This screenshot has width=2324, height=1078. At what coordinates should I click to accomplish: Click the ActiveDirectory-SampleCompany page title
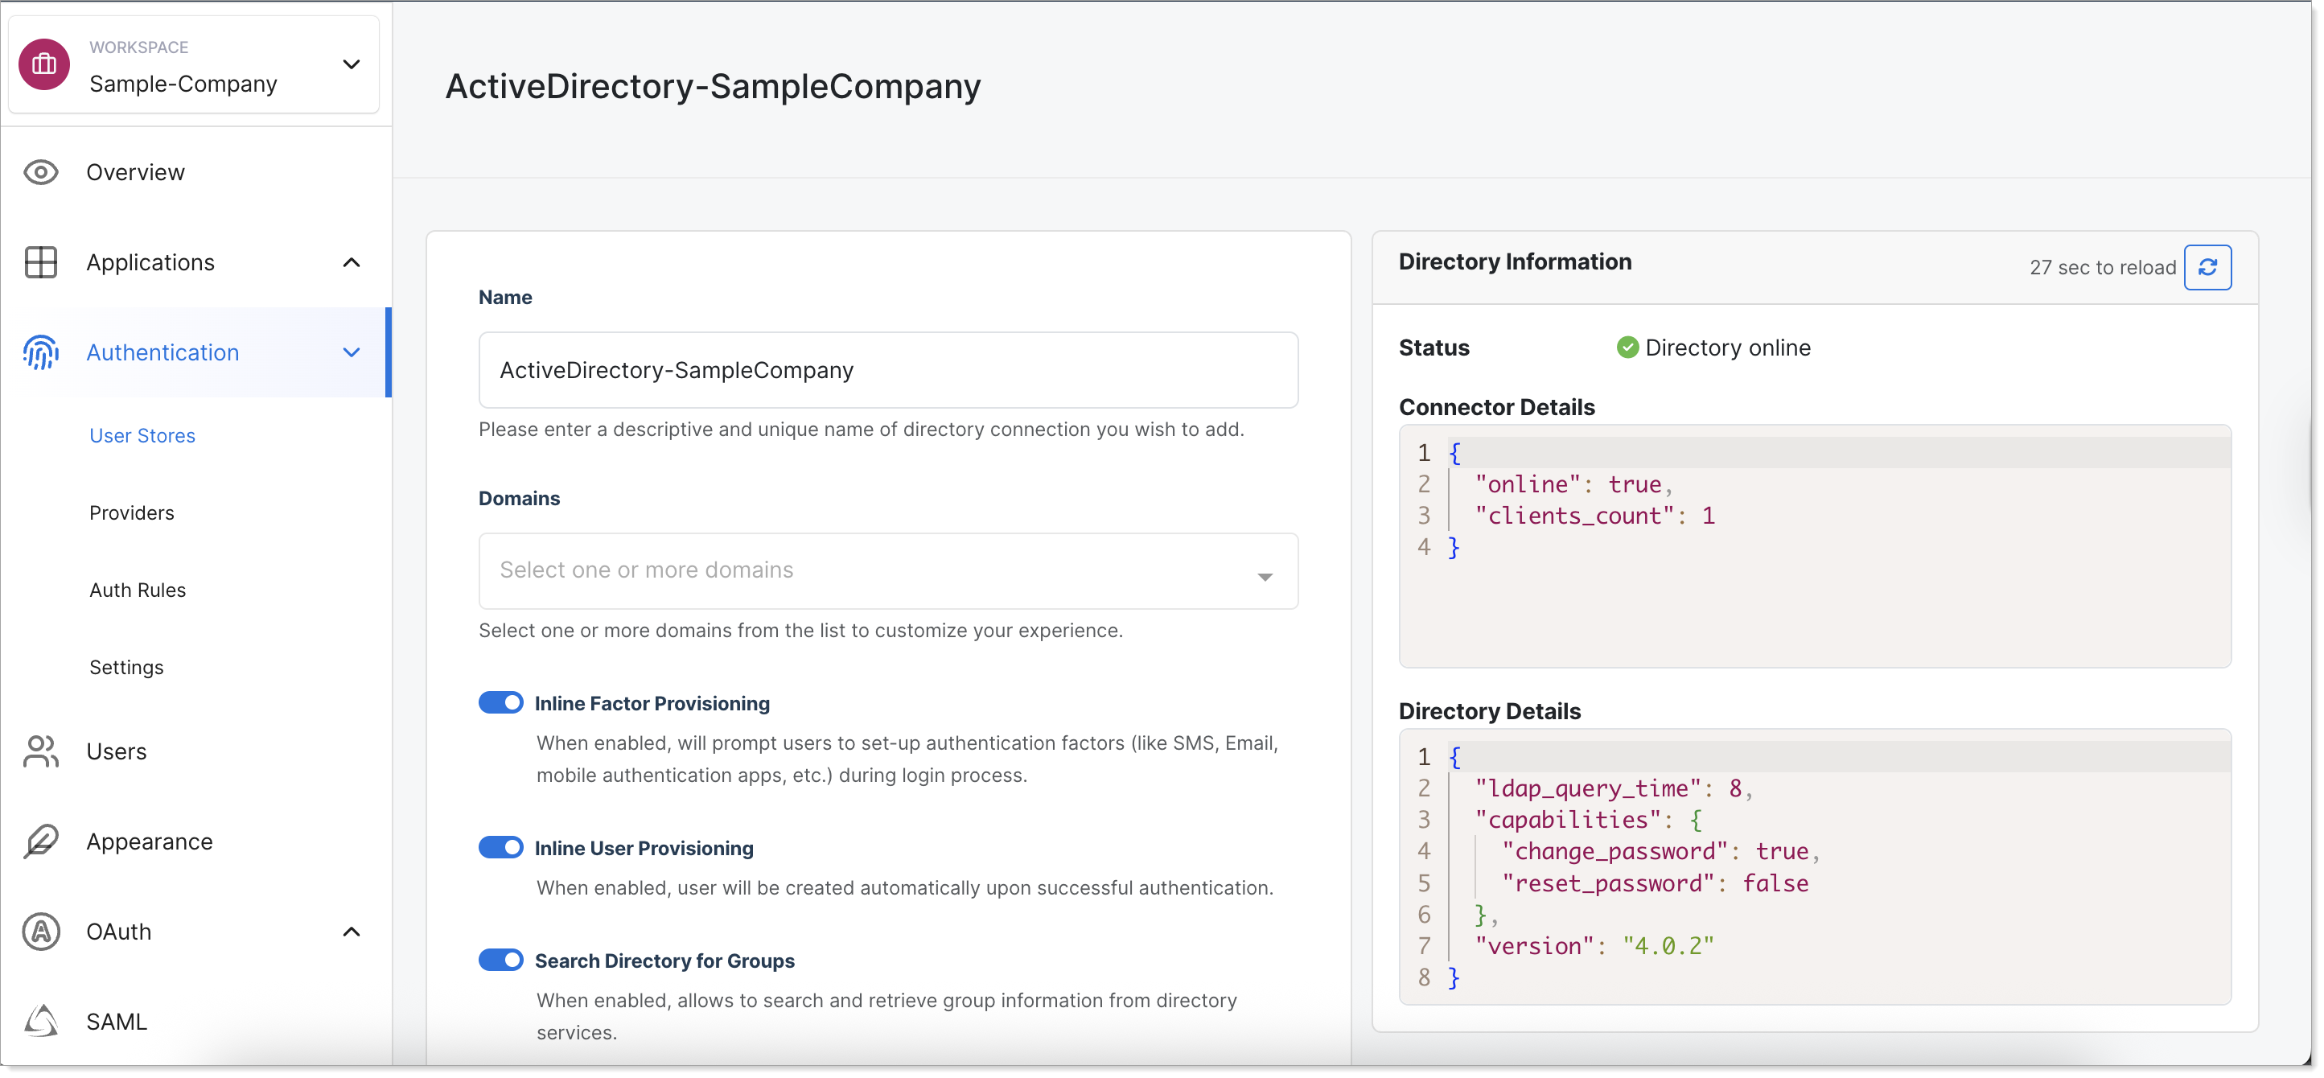(x=713, y=87)
